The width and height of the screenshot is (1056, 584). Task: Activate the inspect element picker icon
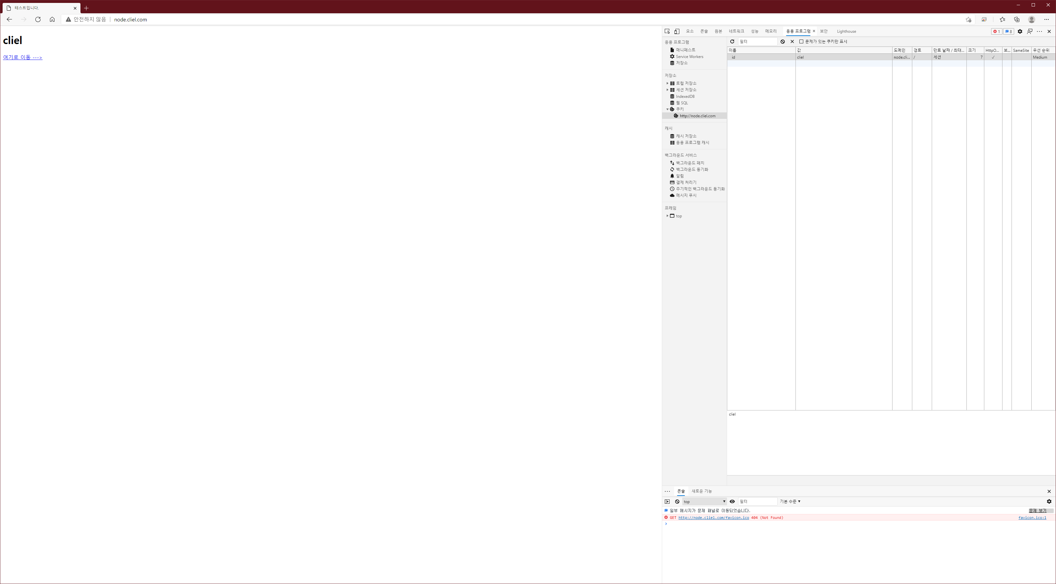pyautogui.click(x=667, y=31)
